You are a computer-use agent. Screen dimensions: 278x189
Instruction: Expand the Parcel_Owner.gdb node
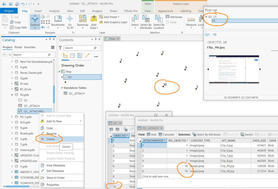tap(12, 73)
